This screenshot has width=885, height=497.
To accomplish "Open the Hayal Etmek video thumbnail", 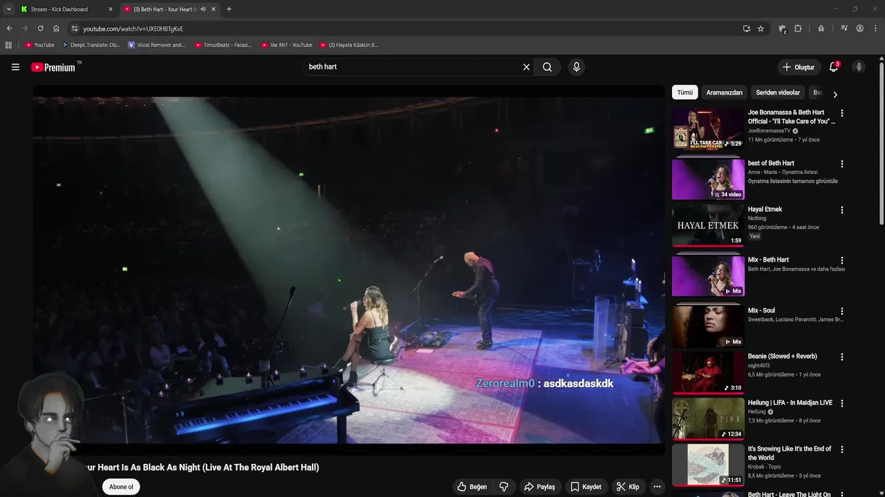I will (x=708, y=225).
